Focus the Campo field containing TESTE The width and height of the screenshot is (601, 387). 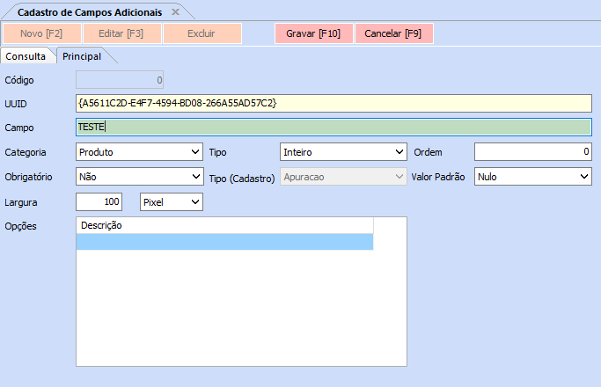click(x=334, y=128)
